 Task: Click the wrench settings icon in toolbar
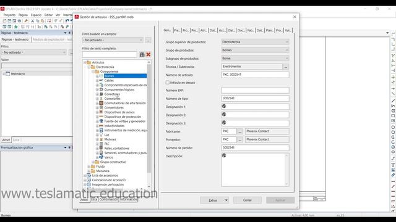point(26,21)
